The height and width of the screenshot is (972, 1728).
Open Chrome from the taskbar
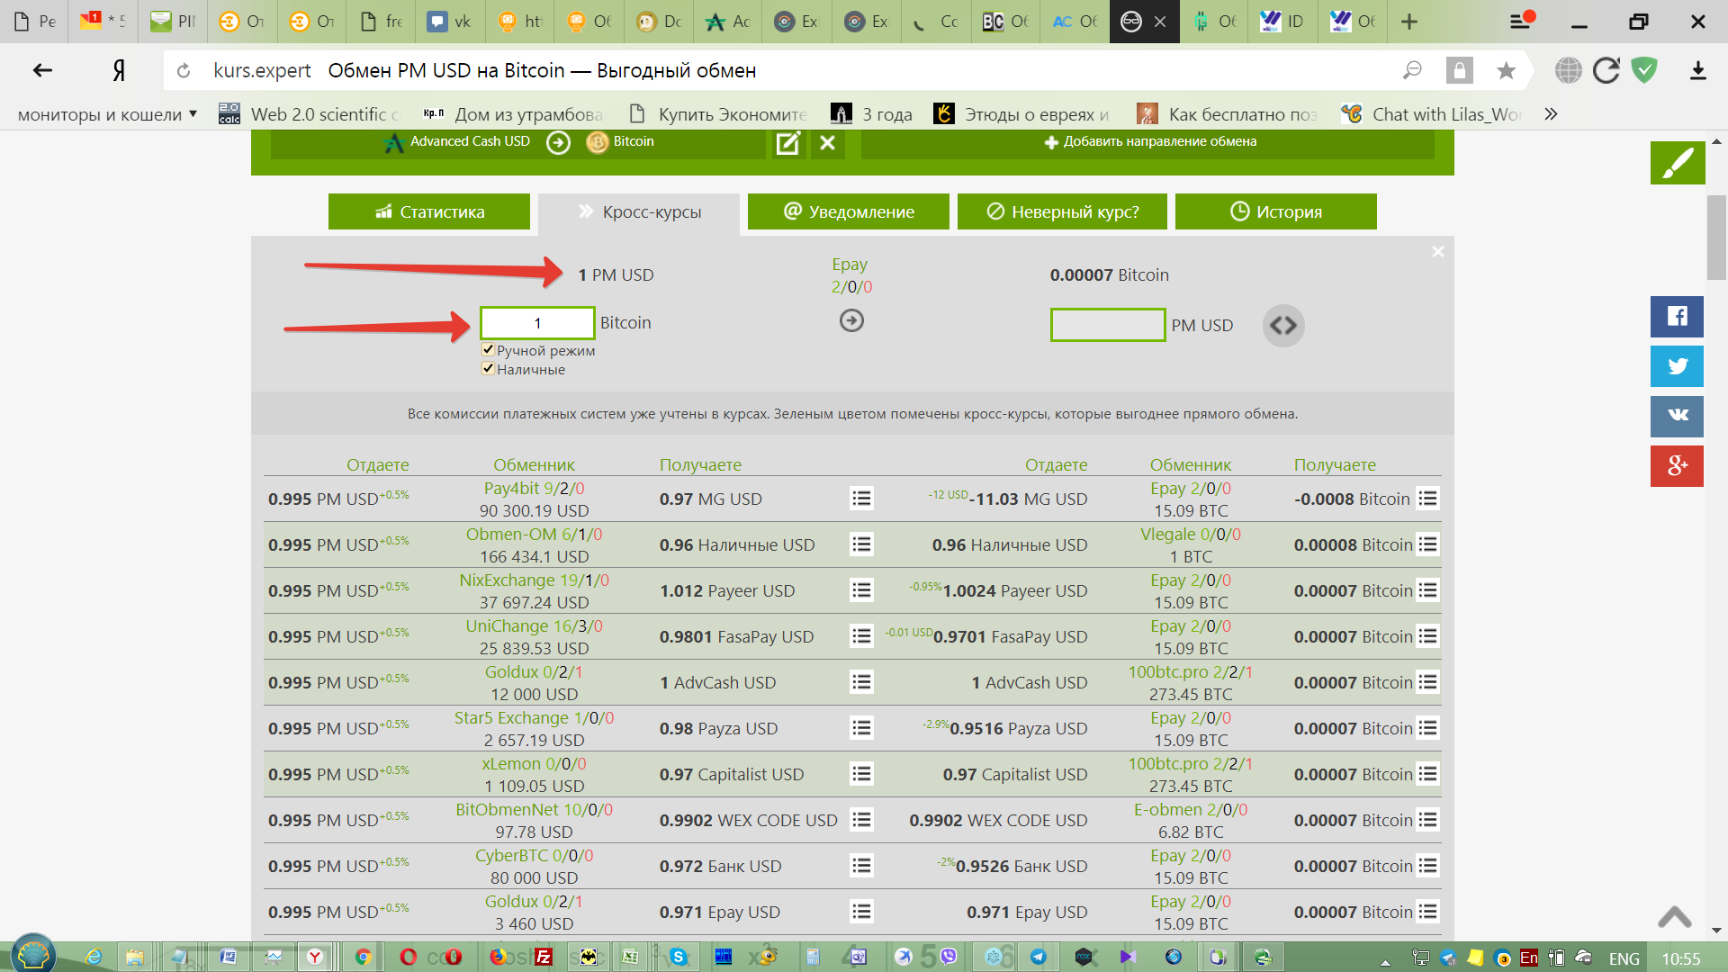point(363,957)
